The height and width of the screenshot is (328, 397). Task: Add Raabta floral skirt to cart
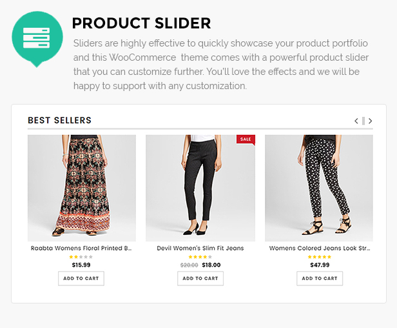click(x=81, y=278)
